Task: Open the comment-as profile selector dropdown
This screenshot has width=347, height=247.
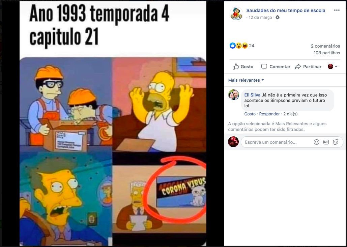Action: coord(332,66)
